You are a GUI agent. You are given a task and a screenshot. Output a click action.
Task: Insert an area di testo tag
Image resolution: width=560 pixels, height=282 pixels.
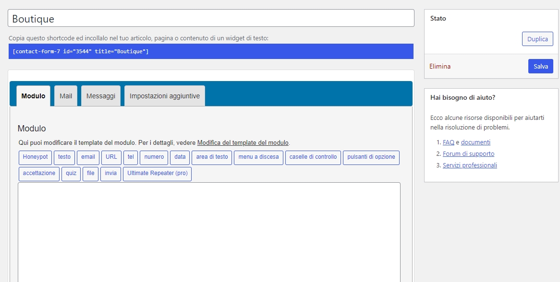(212, 157)
